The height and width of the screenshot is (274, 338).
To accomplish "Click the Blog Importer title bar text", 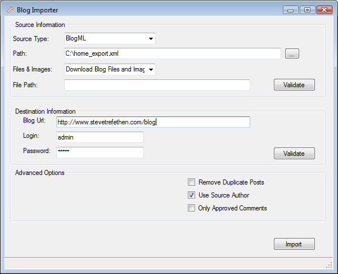I will 37,10.
